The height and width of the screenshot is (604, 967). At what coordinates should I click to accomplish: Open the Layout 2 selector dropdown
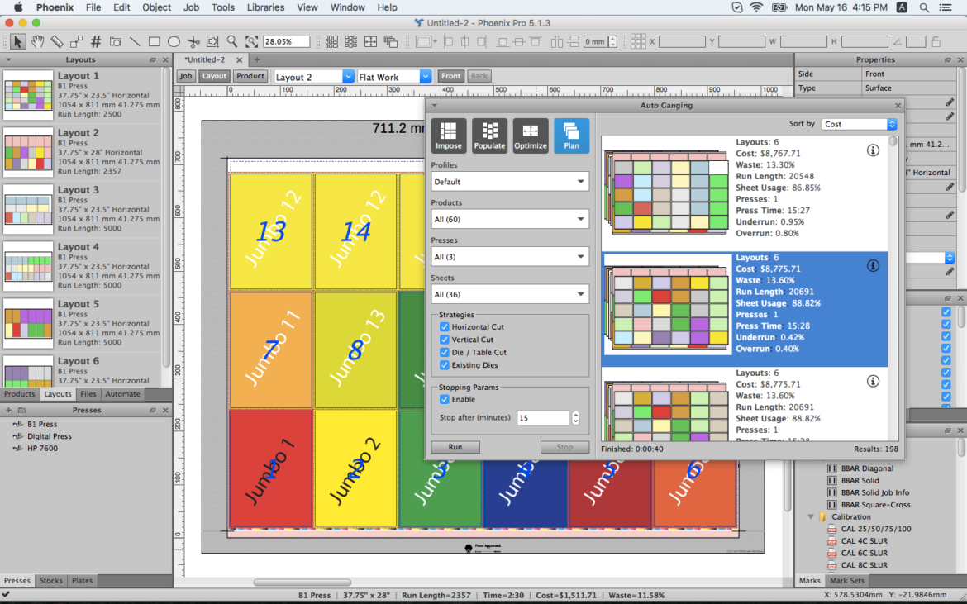coord(314,76)
